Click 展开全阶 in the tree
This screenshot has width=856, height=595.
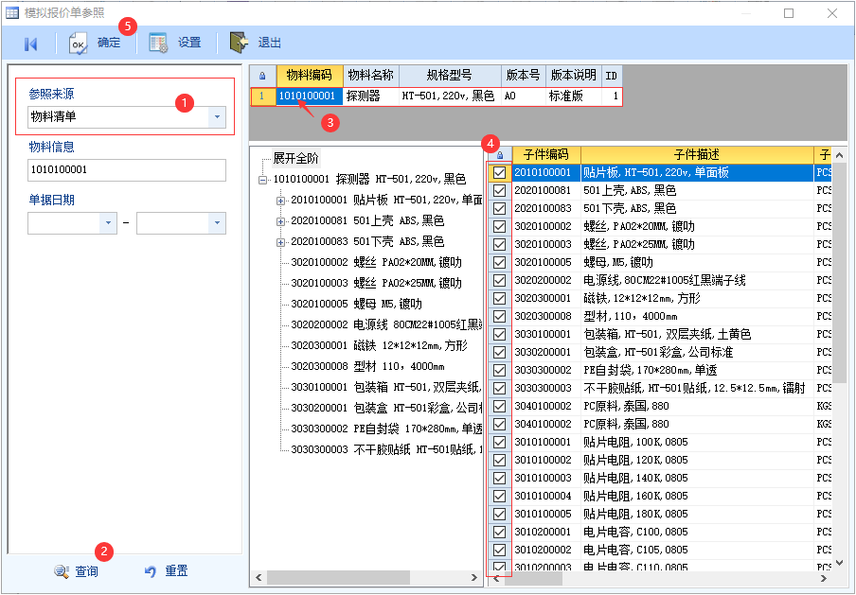click(x=295, y=159)
